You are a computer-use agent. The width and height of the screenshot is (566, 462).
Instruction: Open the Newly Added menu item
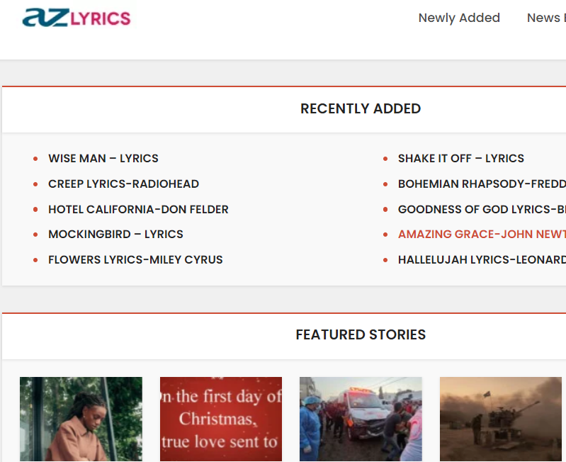coord(459,18)
